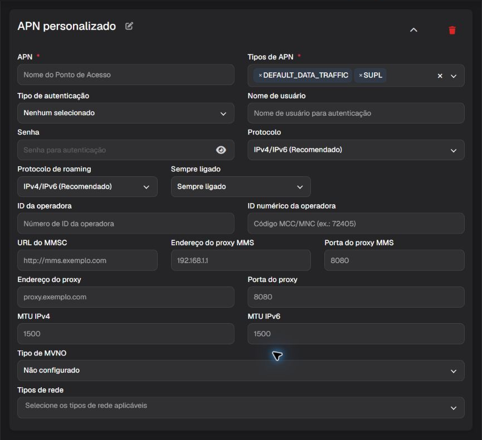Click the Tipos de APN label

click(x=270, y=57)
